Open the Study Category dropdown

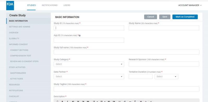(89, 64)
